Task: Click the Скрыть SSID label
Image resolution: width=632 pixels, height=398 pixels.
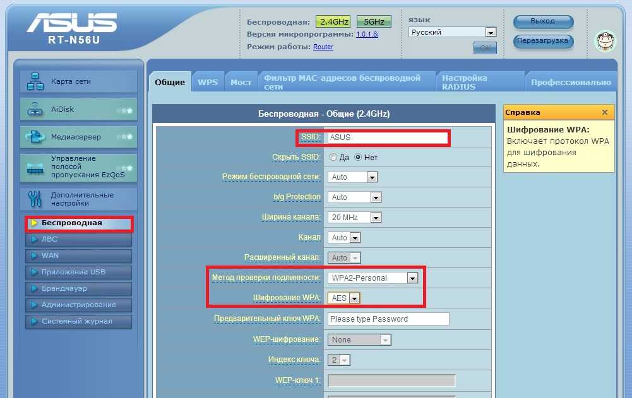Action: pos(296,157)
